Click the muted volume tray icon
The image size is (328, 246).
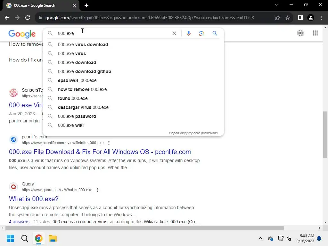(x=289, y=238)
